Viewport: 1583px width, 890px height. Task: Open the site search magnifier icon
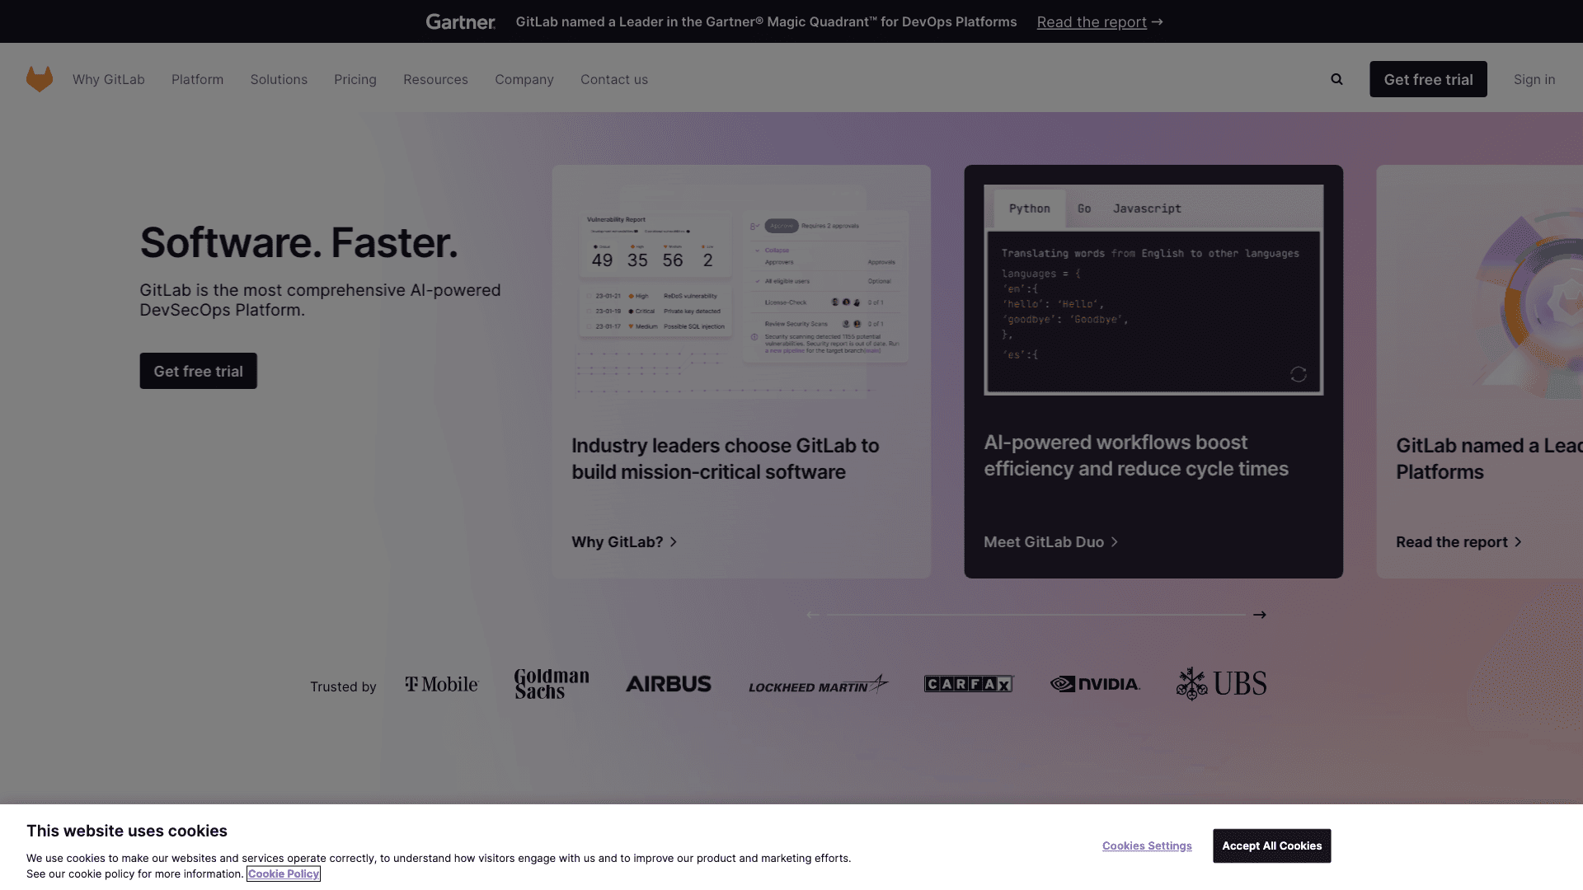pos(1336,79)
